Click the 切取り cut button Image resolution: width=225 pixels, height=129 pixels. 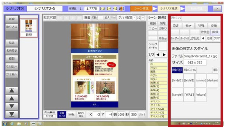pyautogui.click(x=163, y=28)
